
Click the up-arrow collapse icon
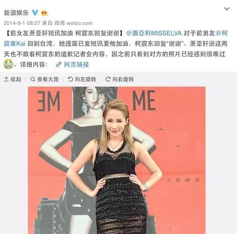(x=6, y=79)
